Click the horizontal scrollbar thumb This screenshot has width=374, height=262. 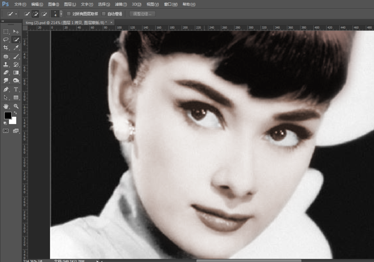[x=249, y=261]
